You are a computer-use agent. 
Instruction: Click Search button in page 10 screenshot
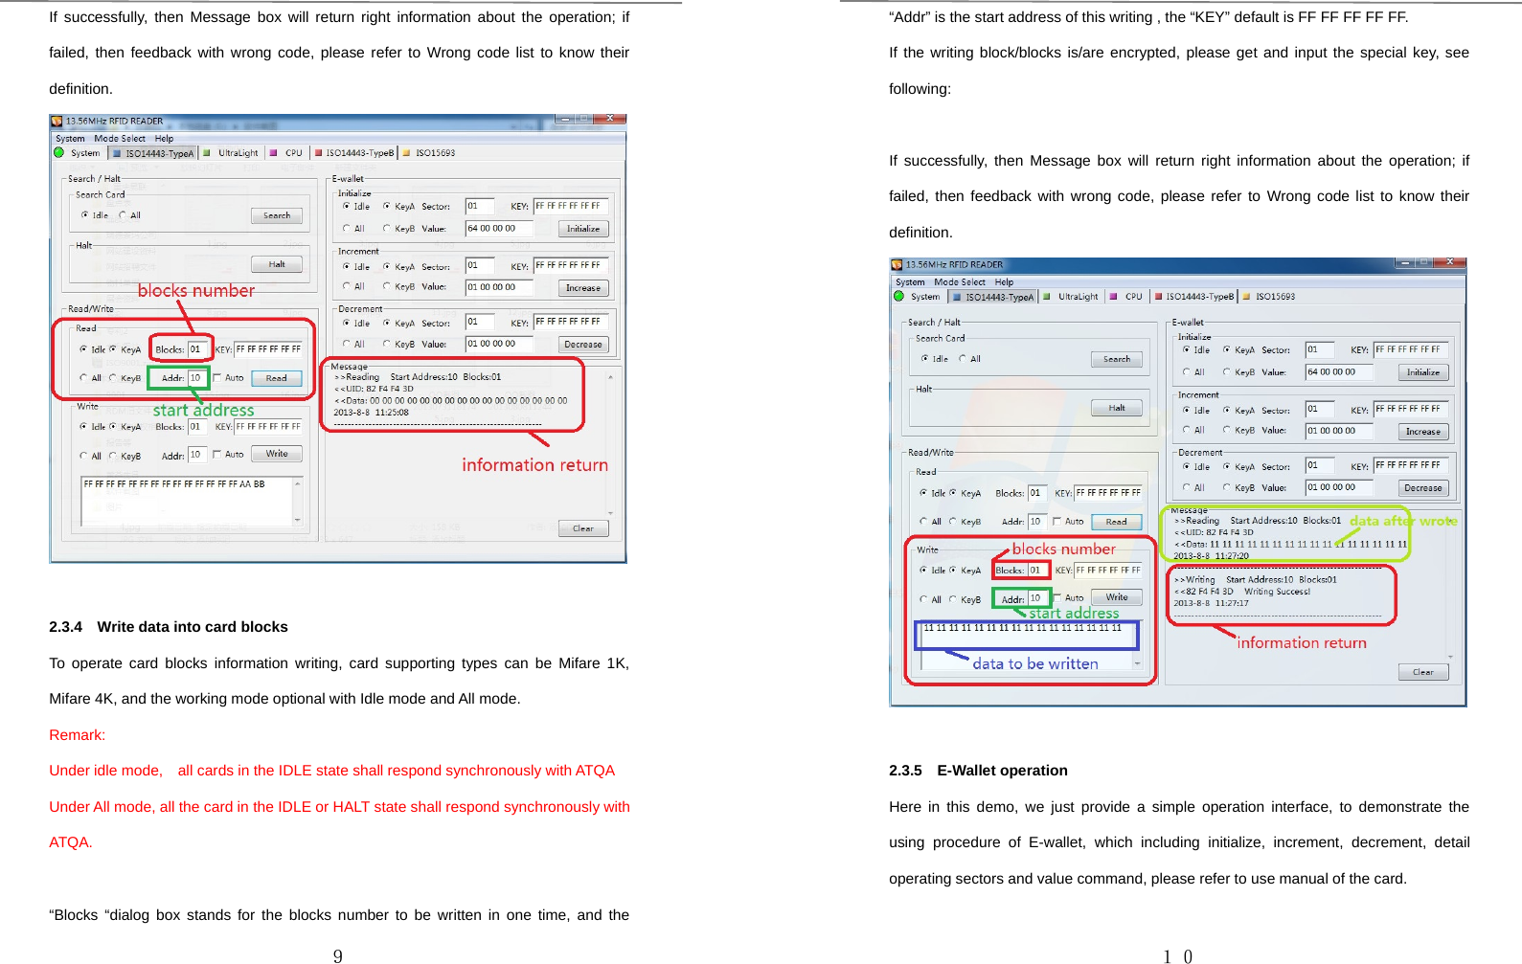[1117, 359]
